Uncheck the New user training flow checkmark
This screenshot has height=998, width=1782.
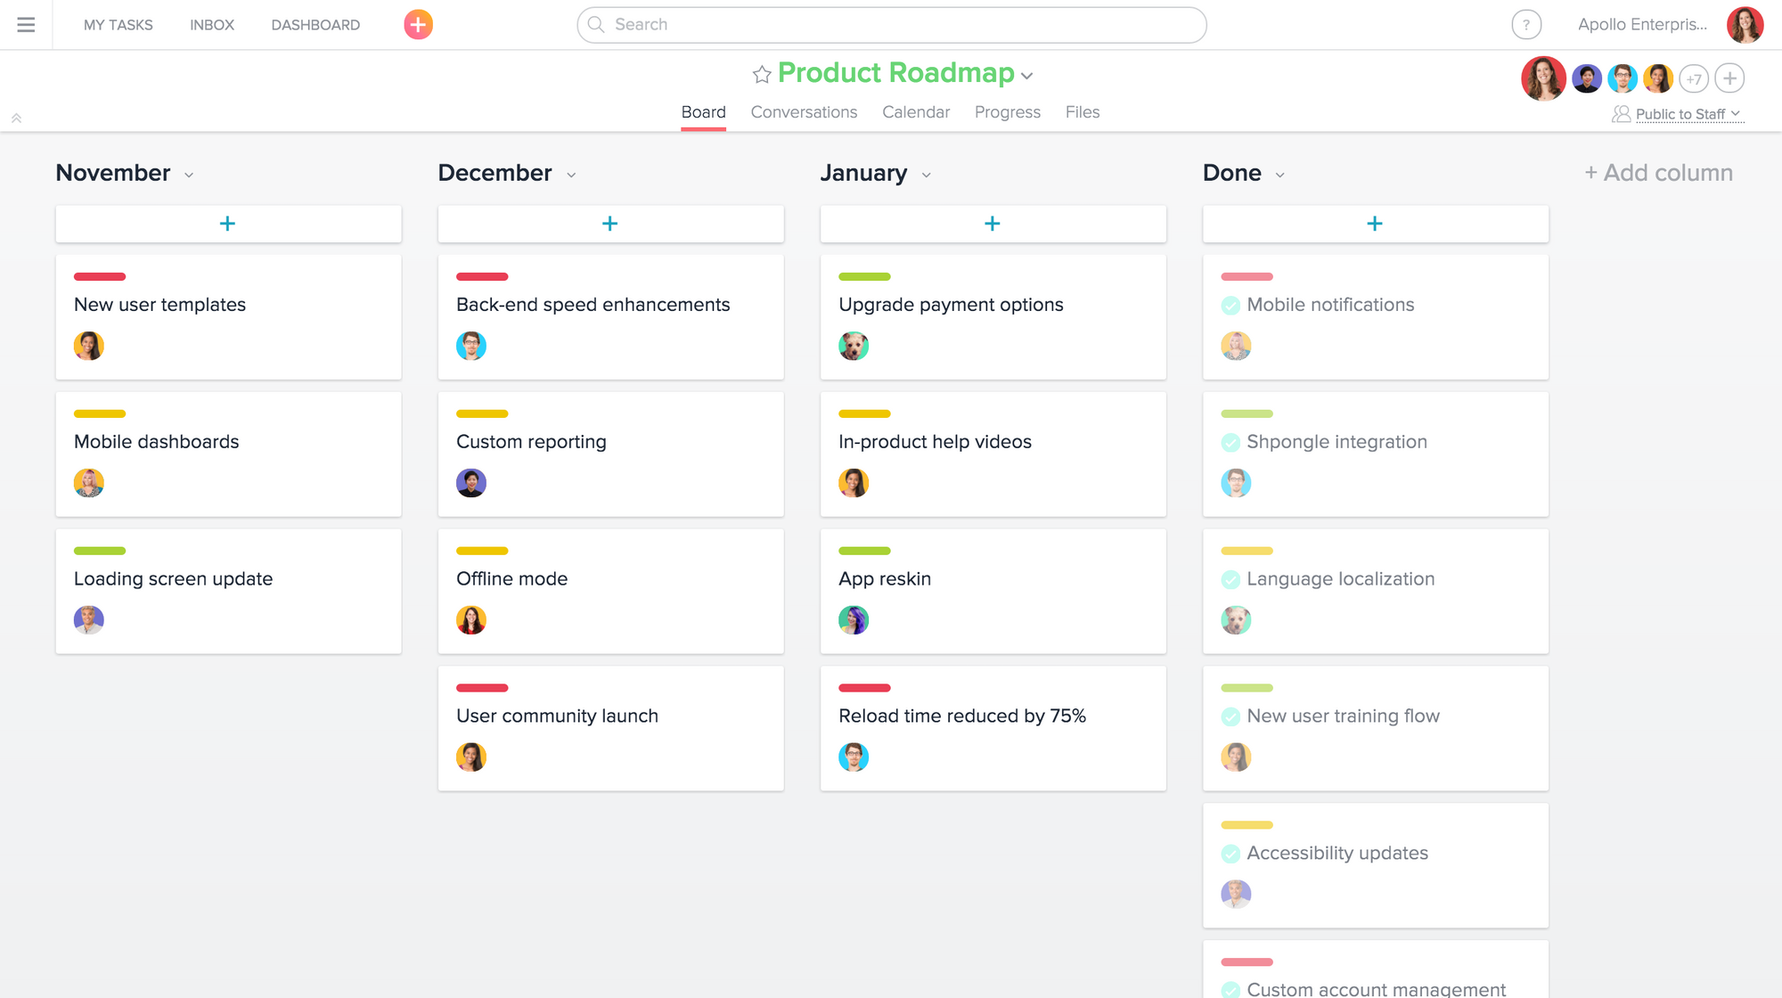pyautogui.click(x=1230, y=717)
